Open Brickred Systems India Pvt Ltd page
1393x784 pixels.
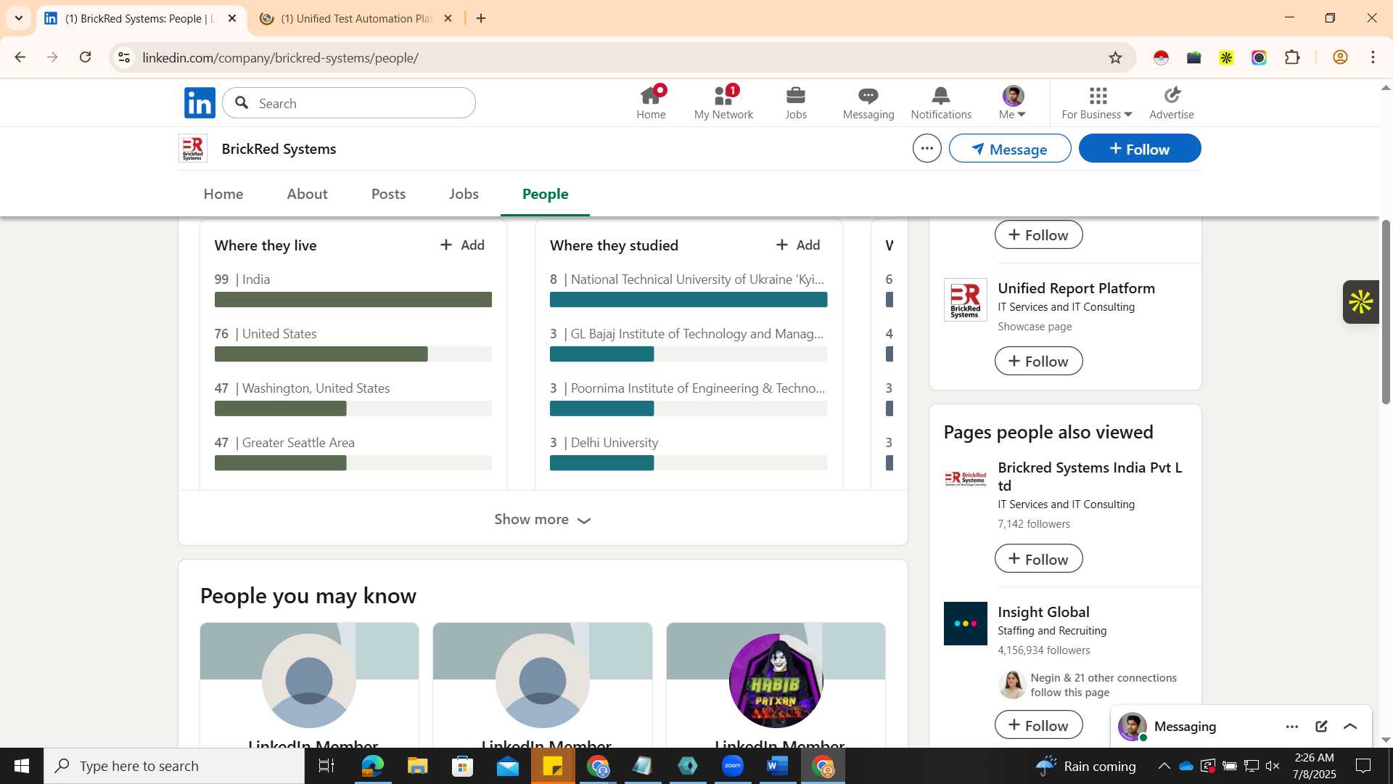point(1090,476)
